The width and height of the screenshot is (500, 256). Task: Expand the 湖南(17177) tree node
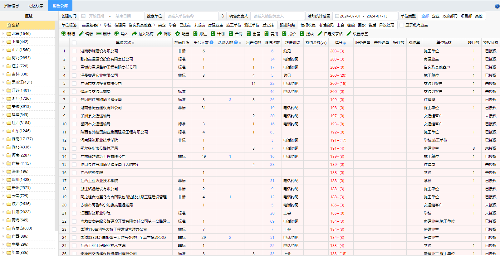pos(3,139)
